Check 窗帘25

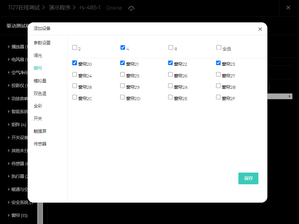(123, 74)
